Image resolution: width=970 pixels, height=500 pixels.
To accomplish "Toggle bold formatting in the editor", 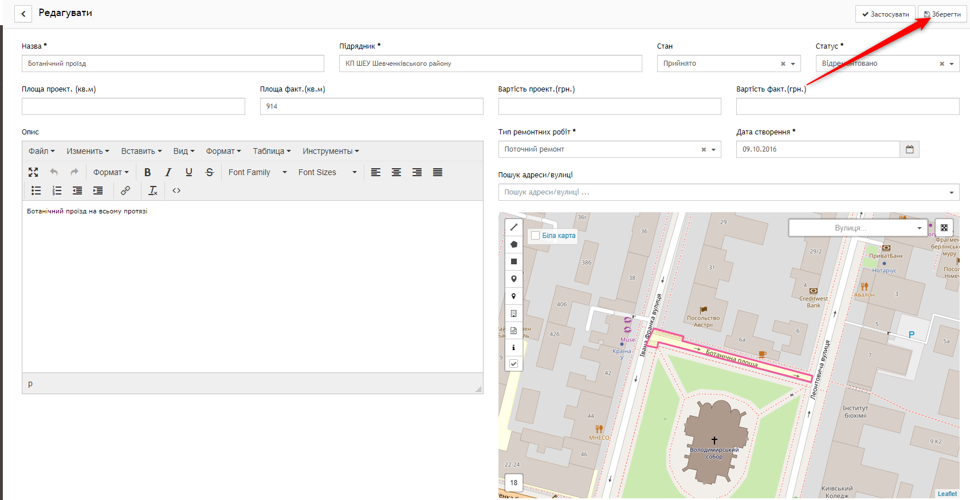I will [x=147, y=172].
